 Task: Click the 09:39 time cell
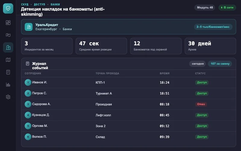164,137
